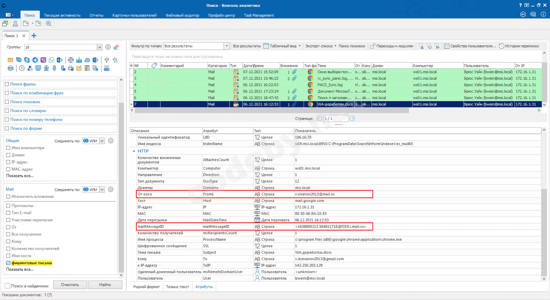Switch to the Только текст tab
Viewport: 550px width, 300px height.
coord(177,287)
